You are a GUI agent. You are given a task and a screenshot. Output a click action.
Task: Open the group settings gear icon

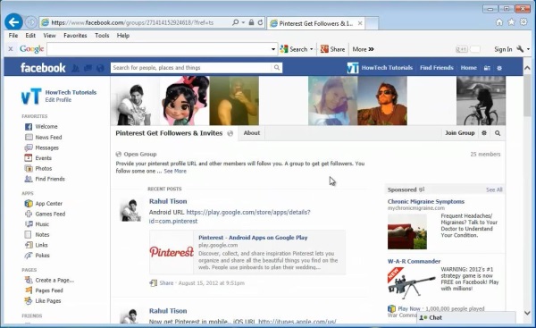(x=484, y=133)
